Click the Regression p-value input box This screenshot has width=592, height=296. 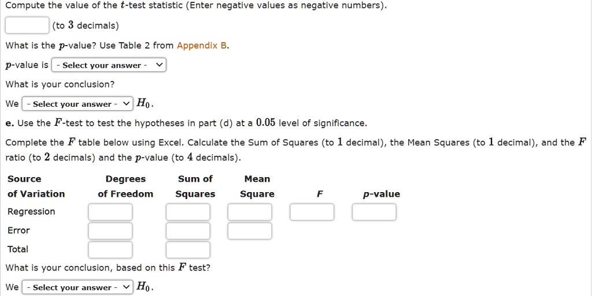pos(374,212)
